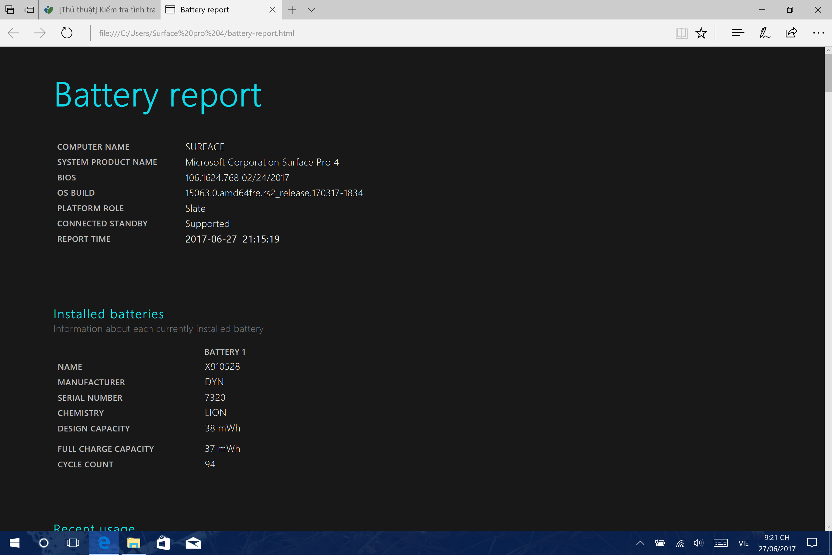Add page to favorites star
Image resolution: width=832 pixels, height=555 pixels.
(x=701, y=33)
